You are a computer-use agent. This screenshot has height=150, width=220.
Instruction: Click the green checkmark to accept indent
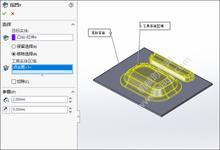pos(4,13)
